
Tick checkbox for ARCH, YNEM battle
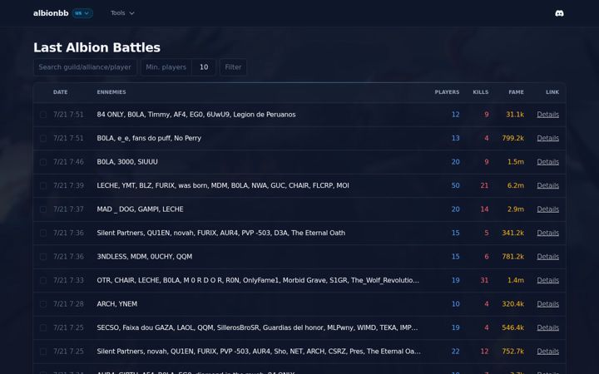(x=43, y=304)
